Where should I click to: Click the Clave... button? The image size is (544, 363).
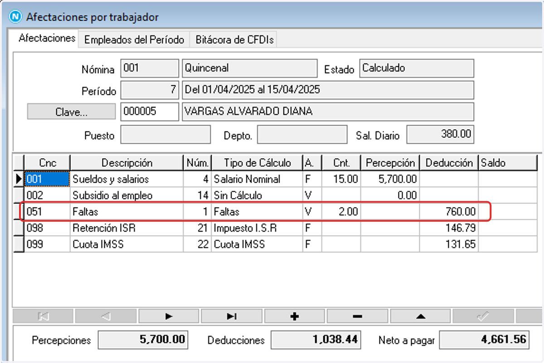[x=72, y=112]
